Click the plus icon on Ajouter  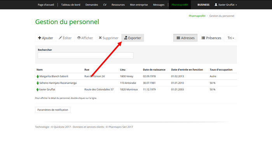(40, 38)
